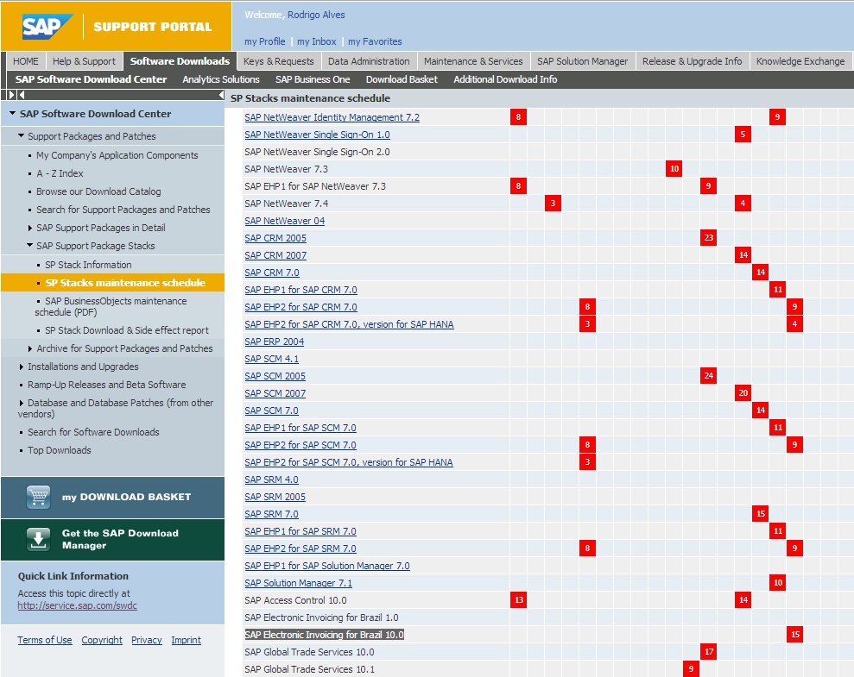
Task: Click the download basket cart icon
Action: pyautogui.click(x=38, y=497)
